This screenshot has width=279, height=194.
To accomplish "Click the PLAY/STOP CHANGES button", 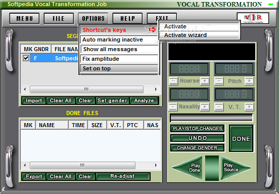I will click(197, 128).
